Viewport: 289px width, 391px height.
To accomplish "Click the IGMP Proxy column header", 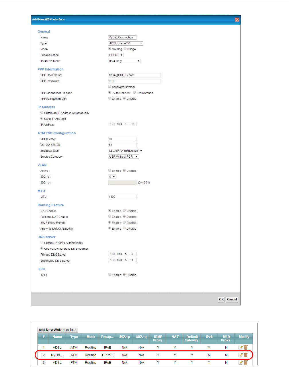I will point(158,339).
